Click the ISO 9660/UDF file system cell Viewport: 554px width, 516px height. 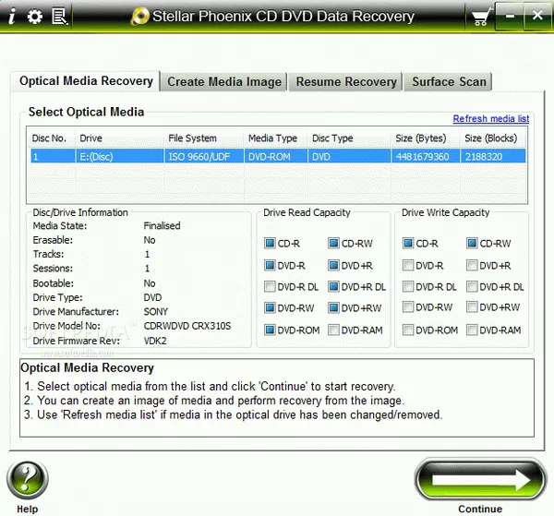click(x=204, y=156)
